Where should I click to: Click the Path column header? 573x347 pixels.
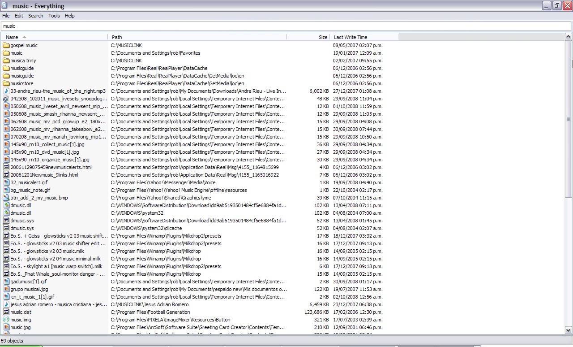117,37
